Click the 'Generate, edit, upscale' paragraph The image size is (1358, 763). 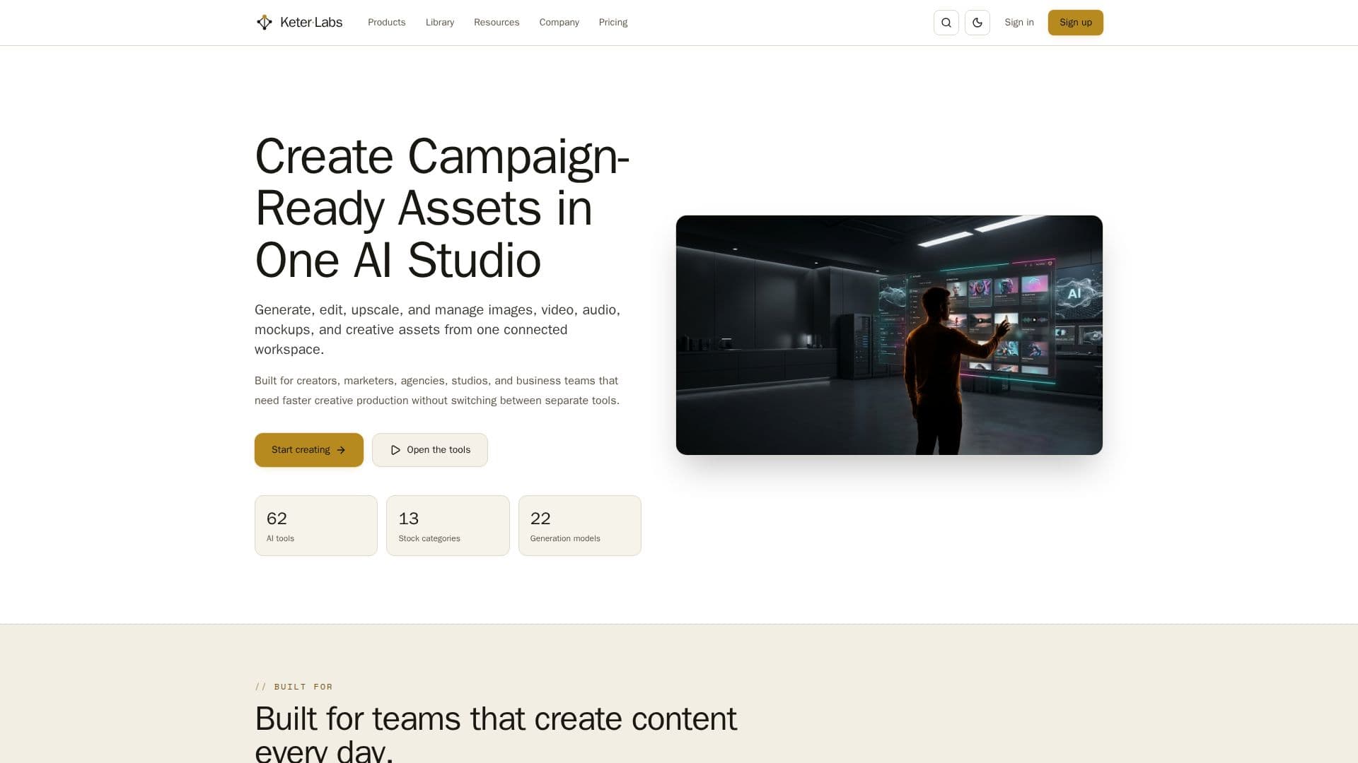(439, 329)
